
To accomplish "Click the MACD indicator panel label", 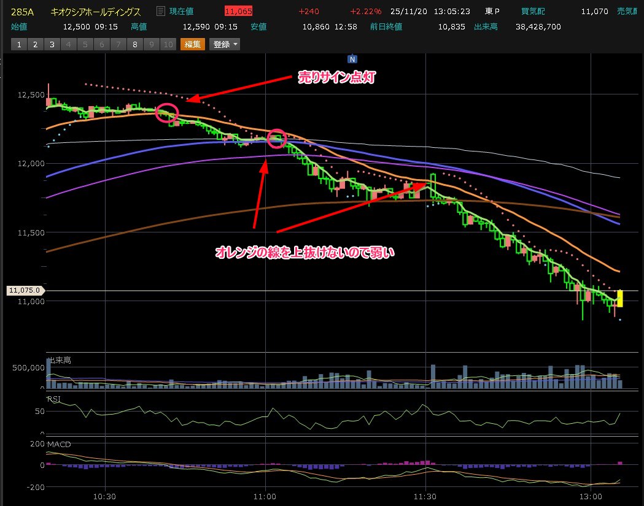I will click(x=59, y=443).
